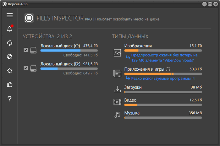Click the 931,5 Гб disk size value

pos(91,64)
